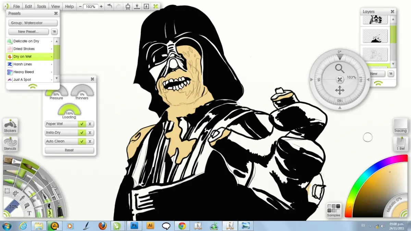Open Google Chrome from the taskbar

(182, 226)
